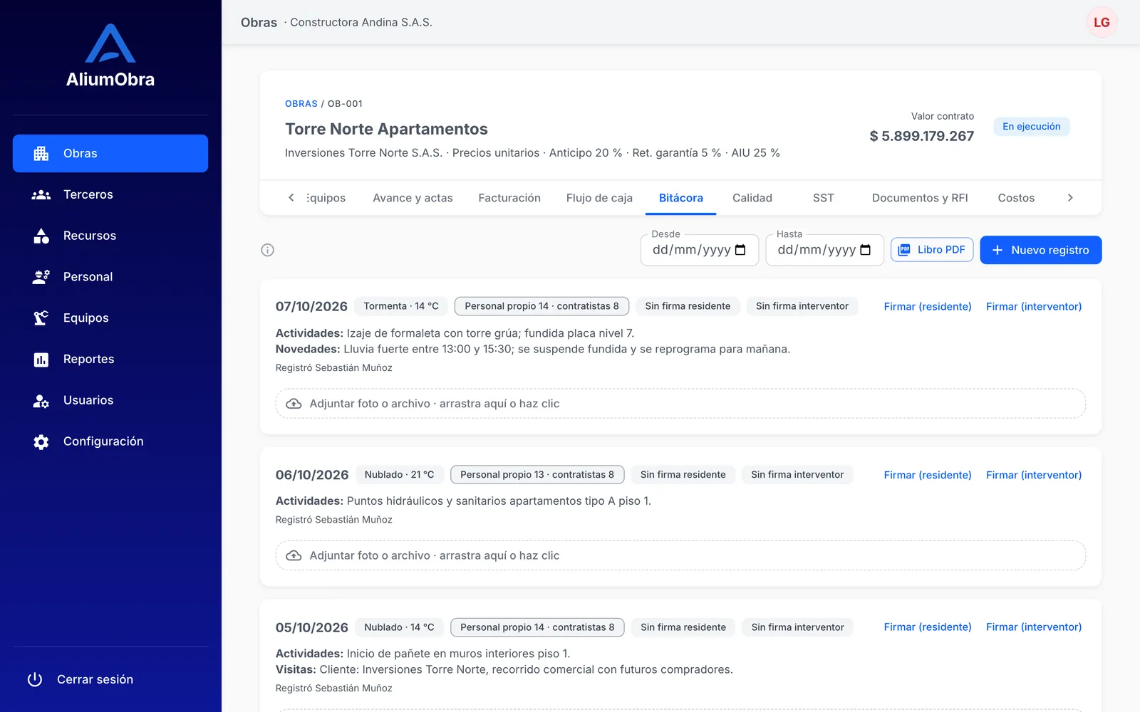Open calendar picker in Desde field
1140x712 pixels.
coord(740,250)
